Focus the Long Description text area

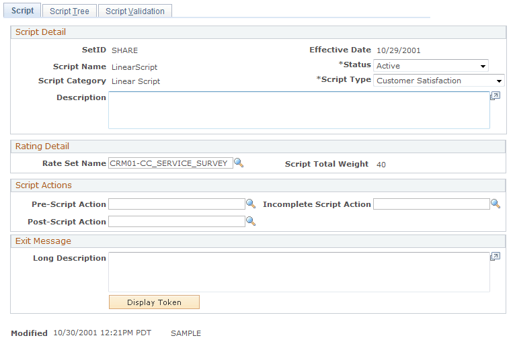point(299,272)
